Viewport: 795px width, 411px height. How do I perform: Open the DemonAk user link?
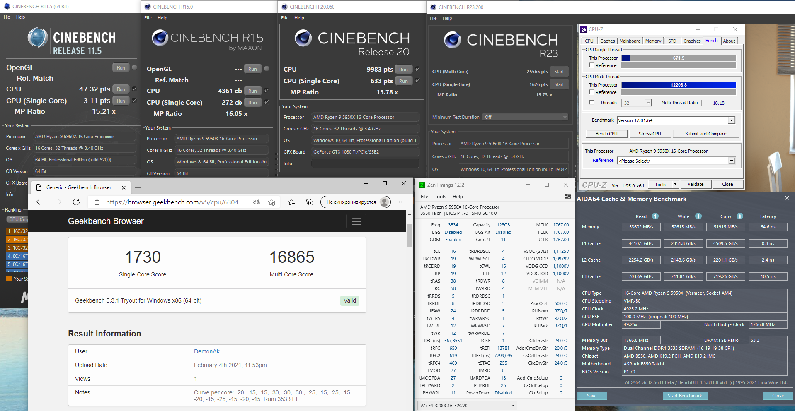coord(206,351)
